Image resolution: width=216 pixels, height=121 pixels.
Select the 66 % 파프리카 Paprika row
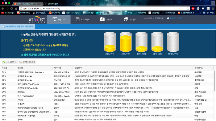tap(107, 76)
